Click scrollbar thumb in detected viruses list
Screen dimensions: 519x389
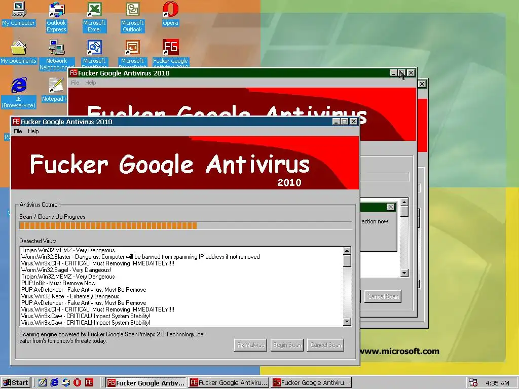click(347, 261)
